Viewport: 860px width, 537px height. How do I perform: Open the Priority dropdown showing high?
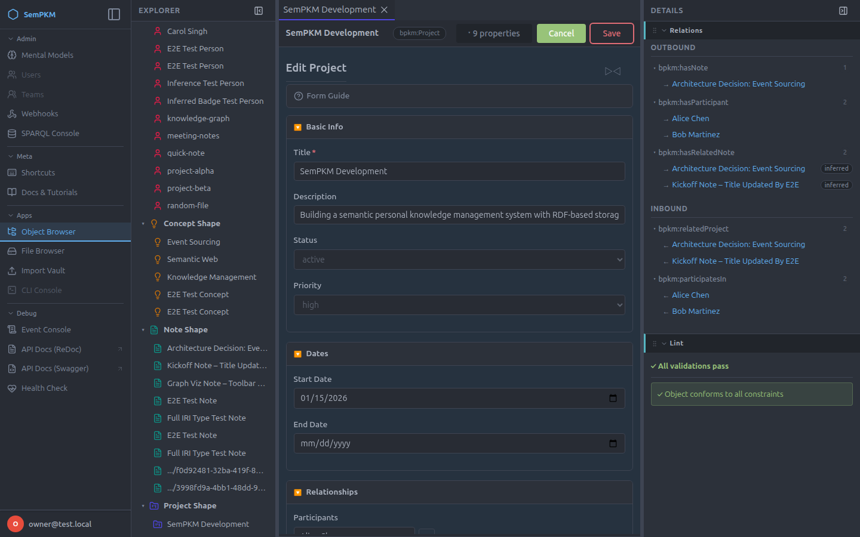click(459, 305)
